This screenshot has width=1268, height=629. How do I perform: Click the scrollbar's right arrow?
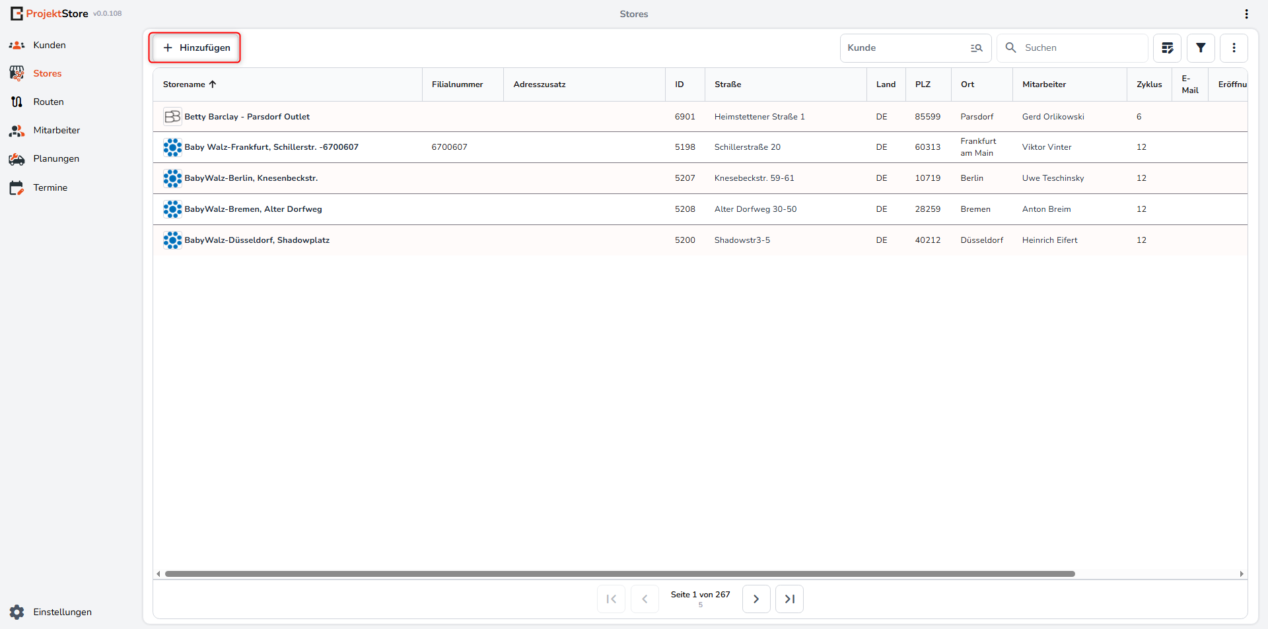pyautogui.click(x=1242, y=574)
